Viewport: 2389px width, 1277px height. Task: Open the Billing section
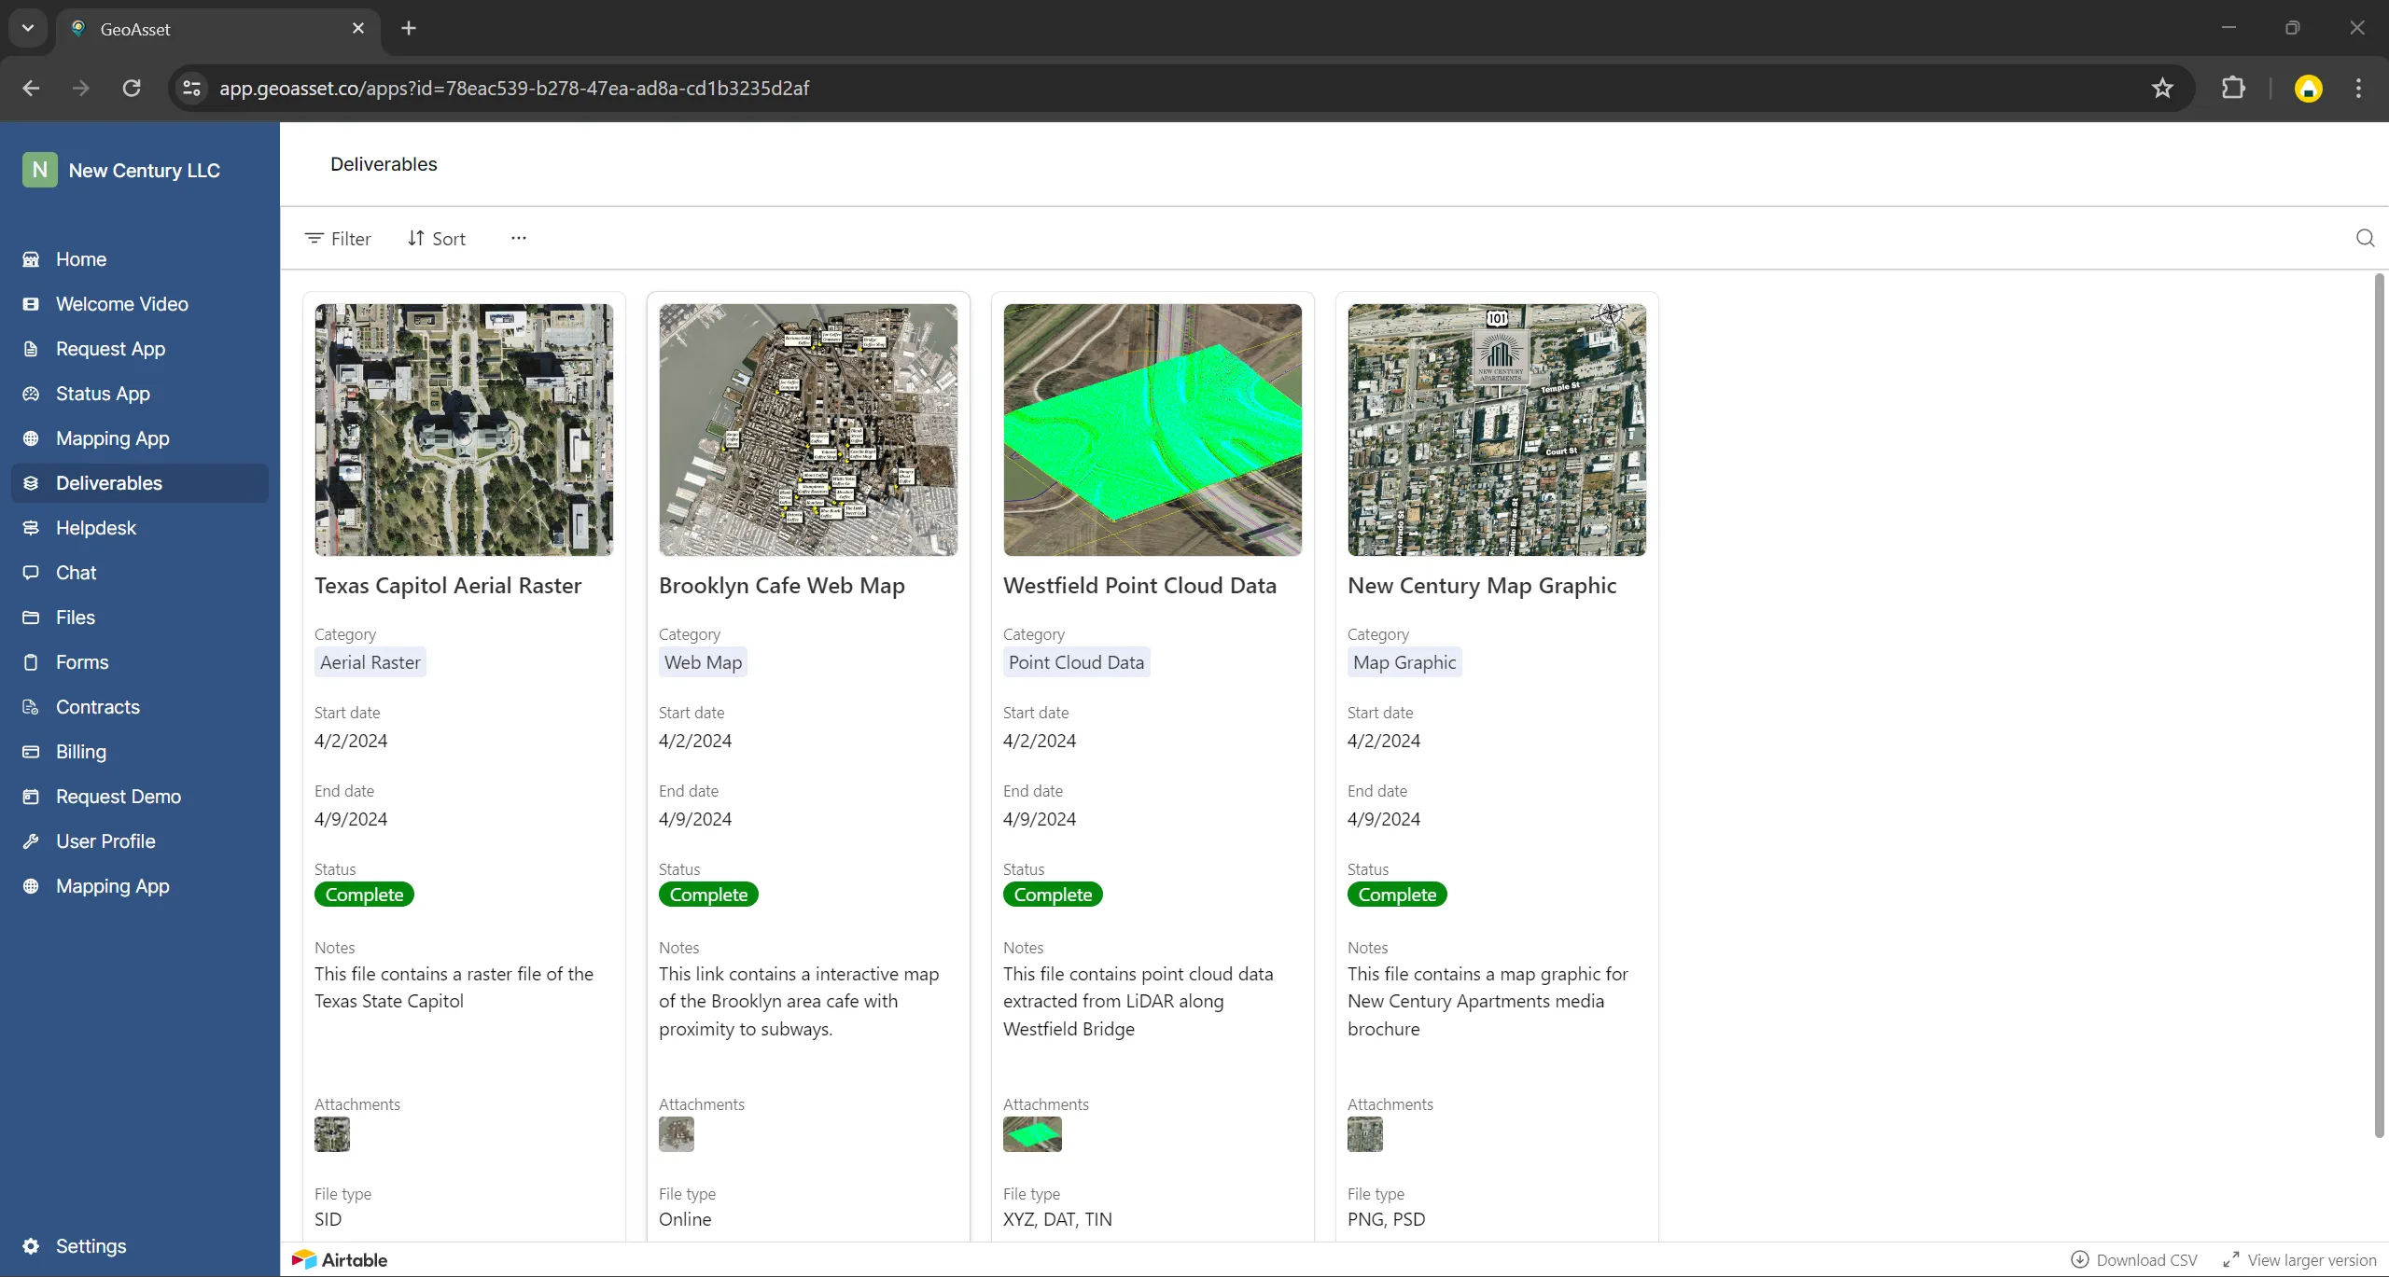pyautogui.click(x=80, y=751)
